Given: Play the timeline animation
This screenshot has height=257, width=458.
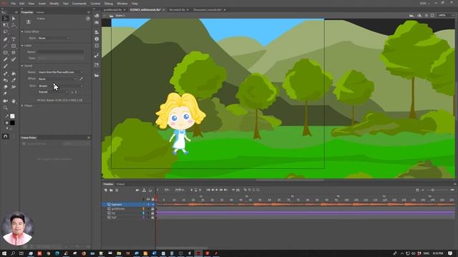Looking at the screenshot, I should coord(217,190).
